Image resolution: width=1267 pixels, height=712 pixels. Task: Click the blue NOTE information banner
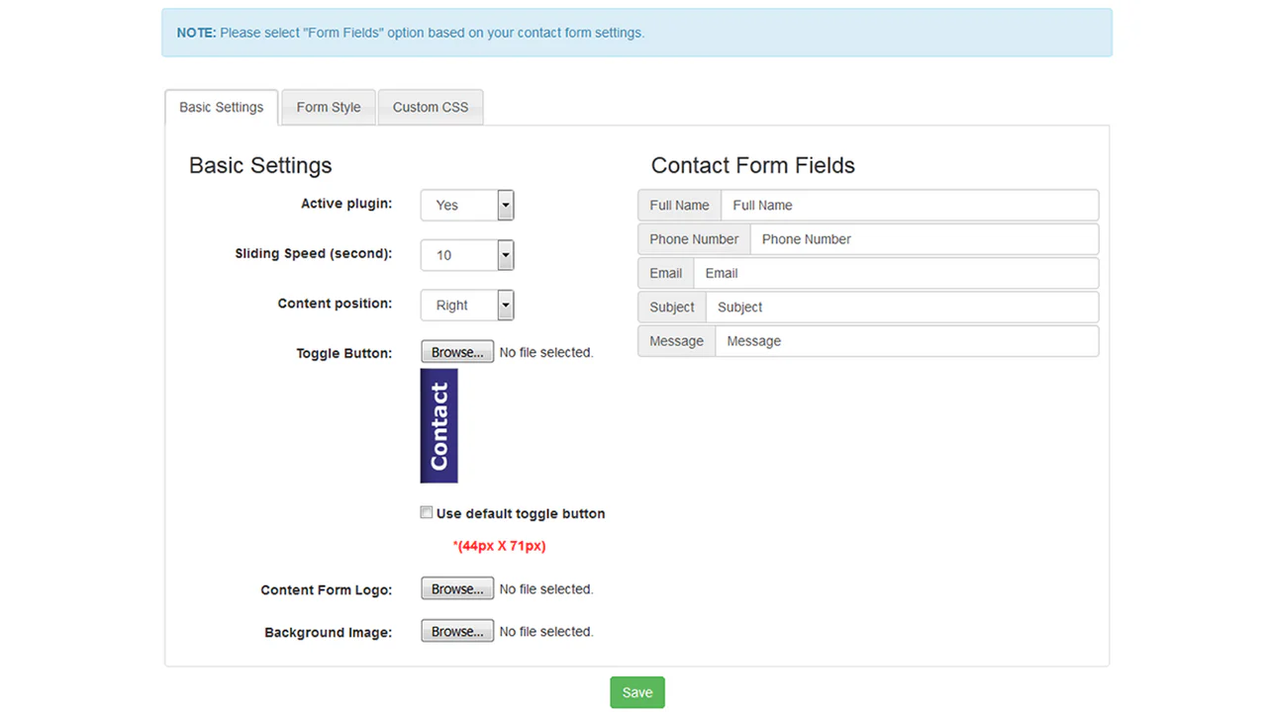pyautogui.click(x=636, y=33)
